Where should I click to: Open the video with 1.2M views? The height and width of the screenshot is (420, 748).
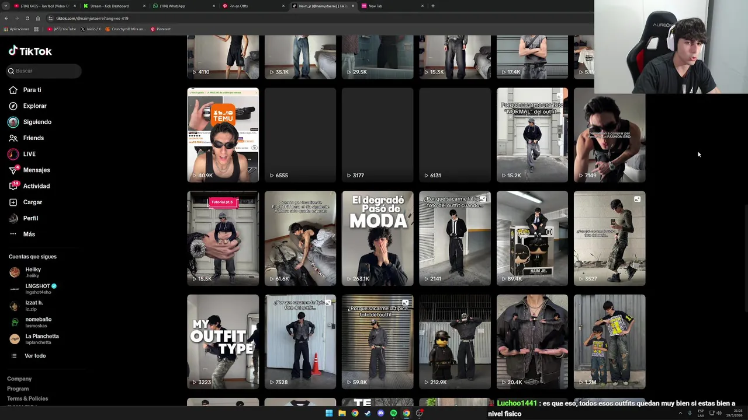point(610,341)
